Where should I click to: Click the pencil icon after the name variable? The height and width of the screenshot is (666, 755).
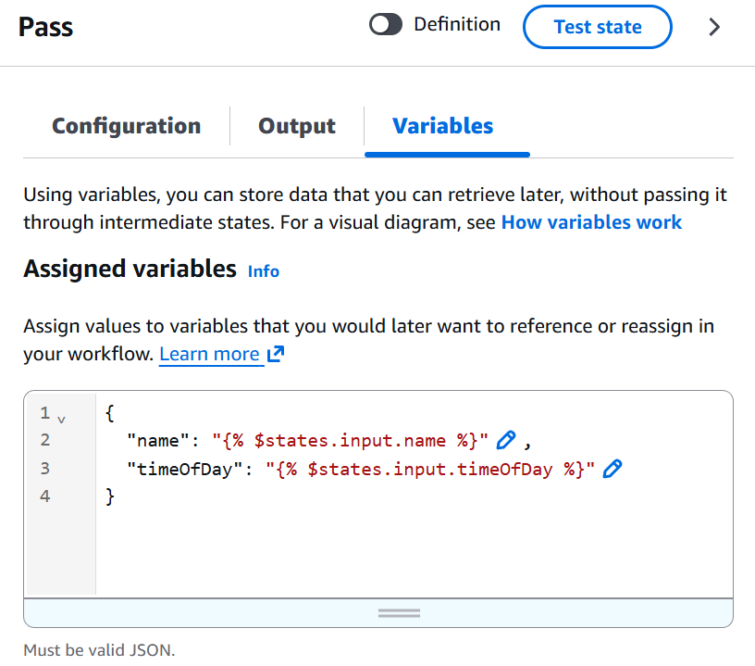tap(506, 440)
